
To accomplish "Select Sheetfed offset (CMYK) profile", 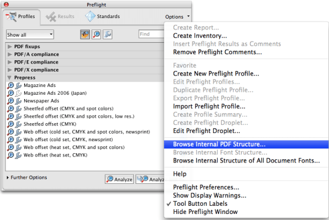I will (50, 124).
